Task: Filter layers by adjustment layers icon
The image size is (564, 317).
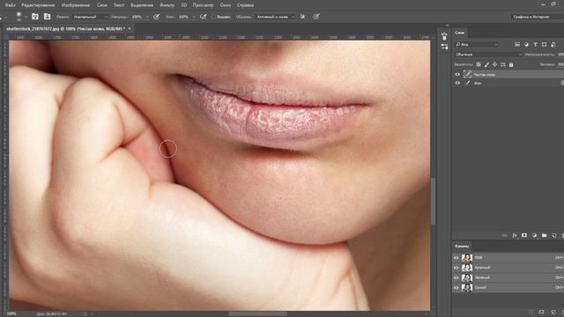Action: [x=526, y=45]
